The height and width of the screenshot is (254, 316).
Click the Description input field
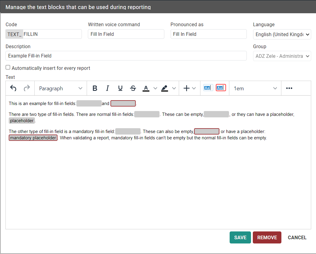tap(126, 56)
